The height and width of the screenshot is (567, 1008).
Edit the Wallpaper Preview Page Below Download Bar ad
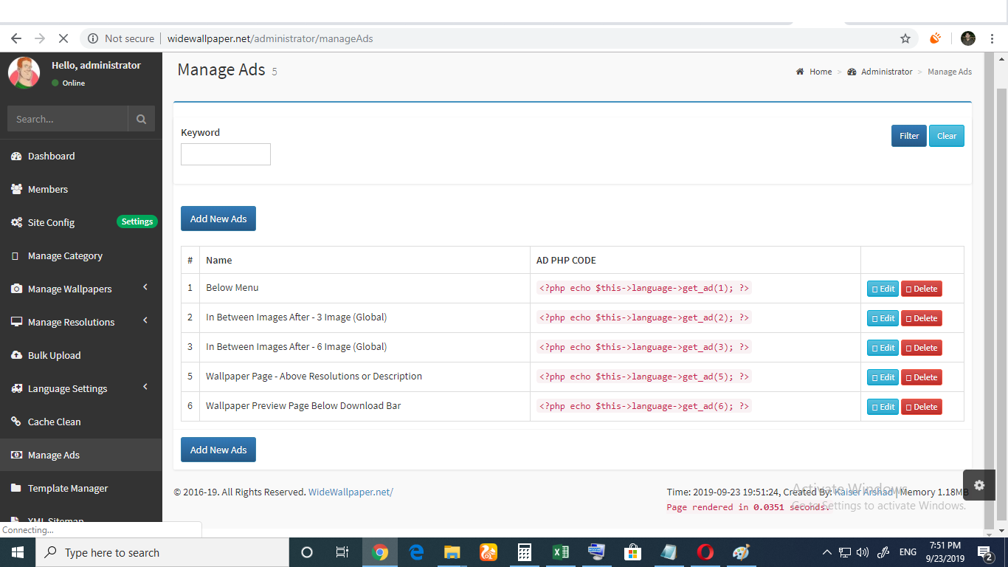(x=883, y=407)
